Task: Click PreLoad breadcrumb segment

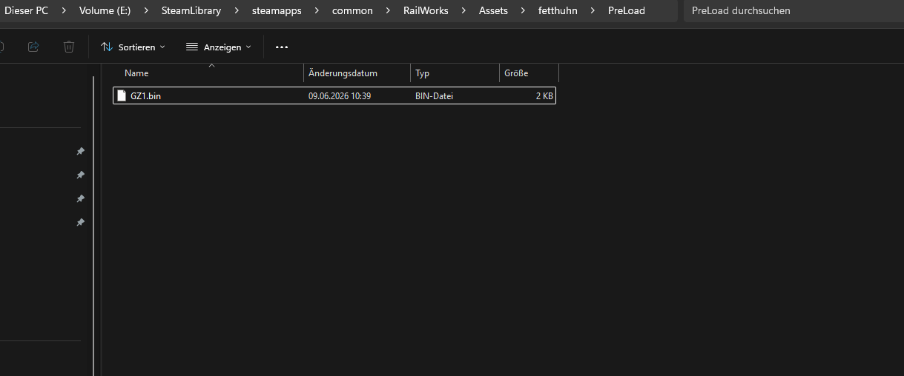Action: coord(627,10)
